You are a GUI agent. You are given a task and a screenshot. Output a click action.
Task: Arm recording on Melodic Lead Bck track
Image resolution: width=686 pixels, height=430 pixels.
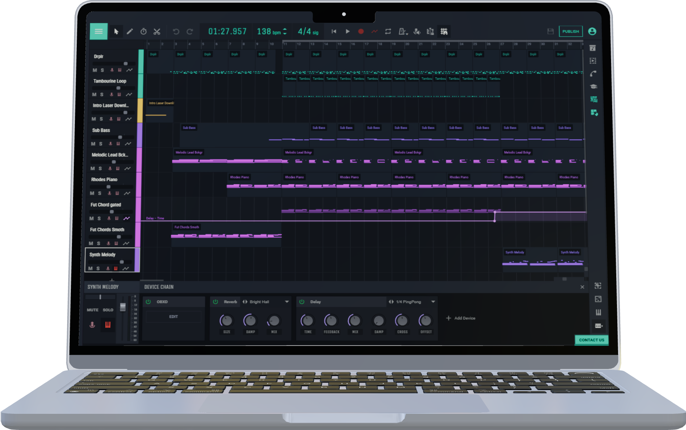point(110,168)
